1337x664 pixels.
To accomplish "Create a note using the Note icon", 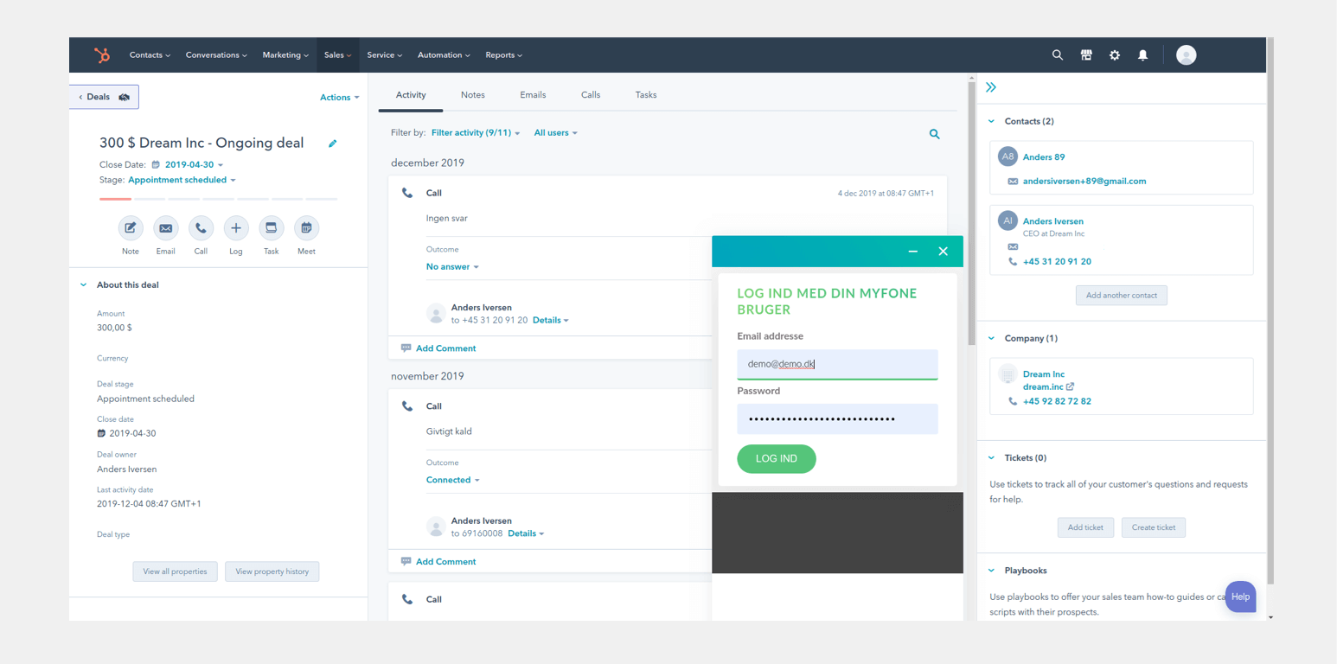I will click(130, 228).
